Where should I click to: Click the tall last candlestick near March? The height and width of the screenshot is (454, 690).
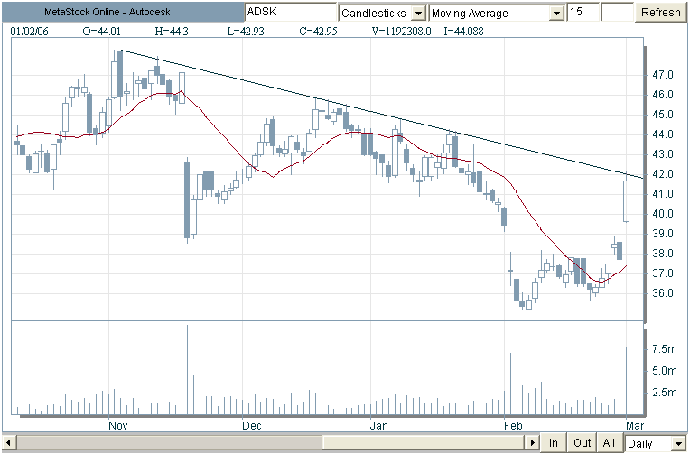coord(626,200)
